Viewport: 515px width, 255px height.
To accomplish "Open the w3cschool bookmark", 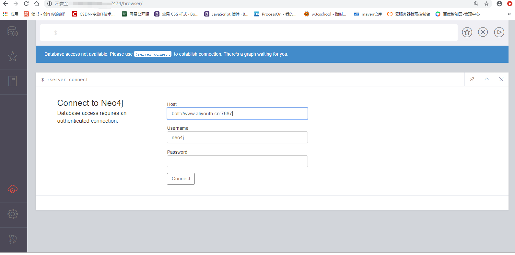I will click(x=325, y=14).
